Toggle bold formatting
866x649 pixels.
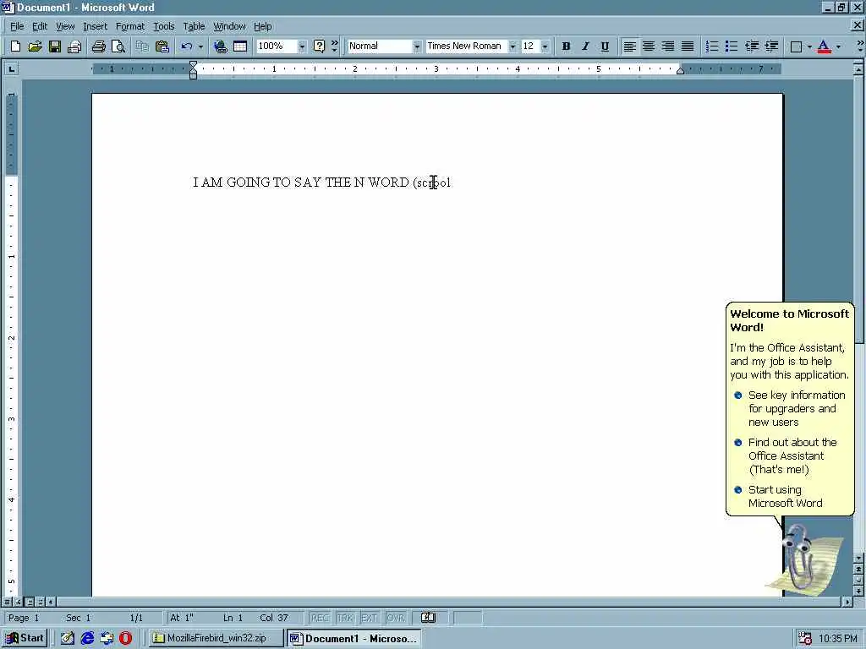click(566, 46)
